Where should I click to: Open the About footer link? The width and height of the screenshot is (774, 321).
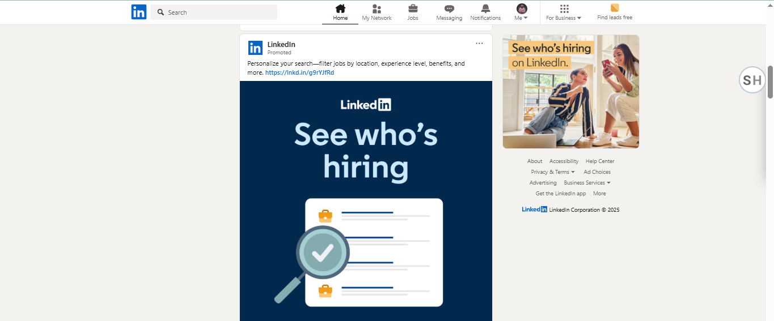click(535, 161)
